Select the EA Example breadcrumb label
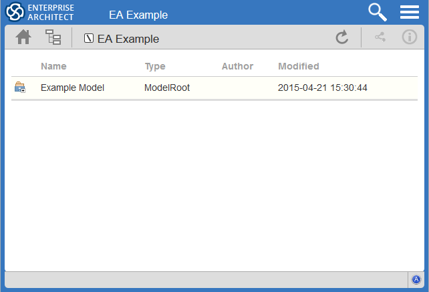Screen dimensions: 429x292 [128, 39]
